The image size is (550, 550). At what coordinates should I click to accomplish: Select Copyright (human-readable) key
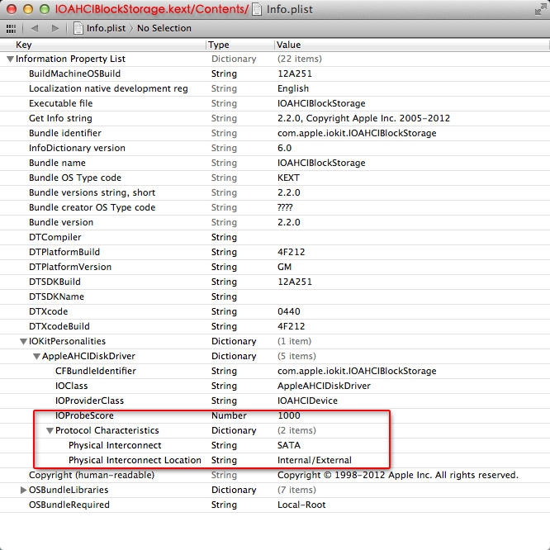point(92,475)
